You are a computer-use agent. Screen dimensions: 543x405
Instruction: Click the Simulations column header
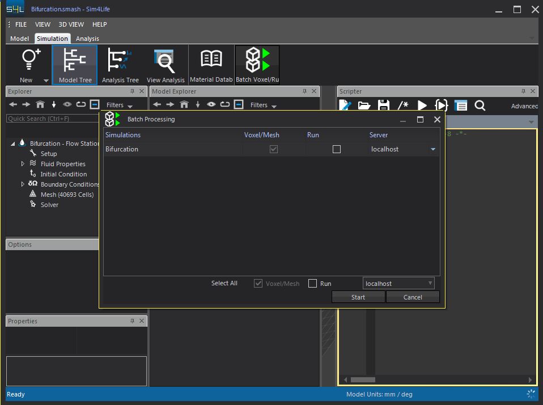coord(123,135)
